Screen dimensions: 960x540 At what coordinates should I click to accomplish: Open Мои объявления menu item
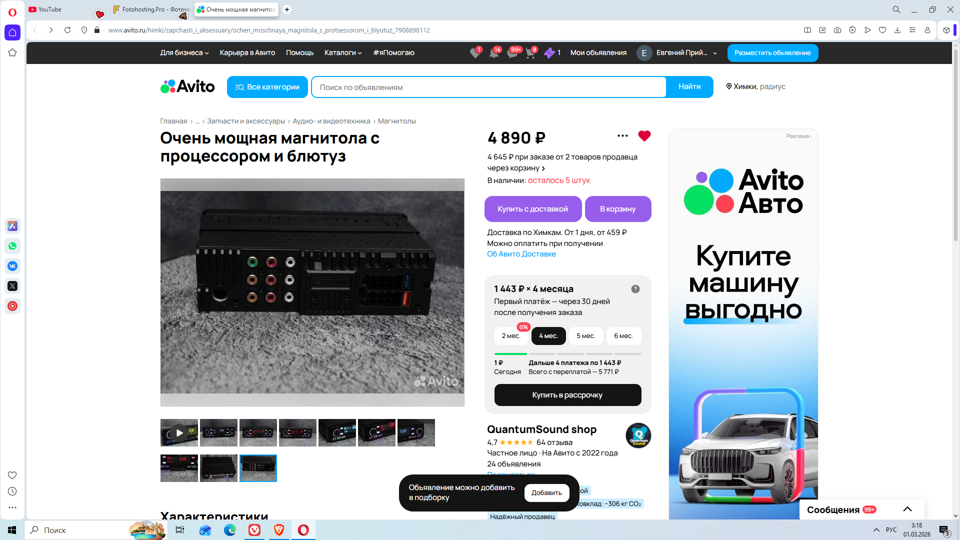[x=598, y=53]
